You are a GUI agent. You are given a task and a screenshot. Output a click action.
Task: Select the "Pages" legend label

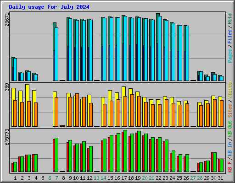click(x=229, y=56)
